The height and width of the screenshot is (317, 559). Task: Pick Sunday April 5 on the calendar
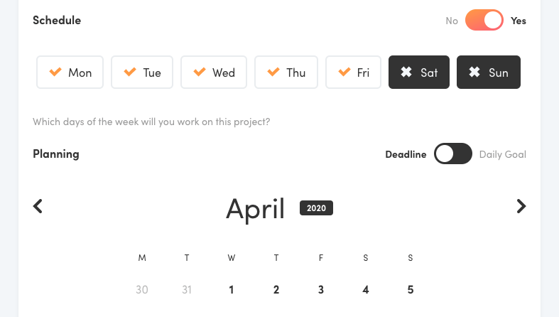411,289
